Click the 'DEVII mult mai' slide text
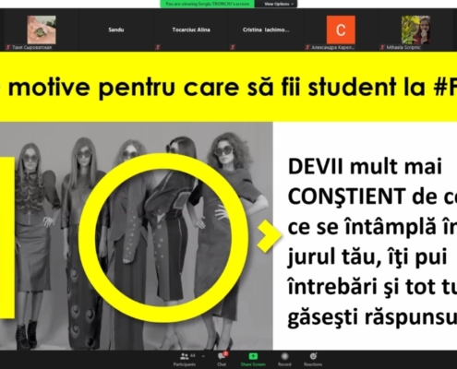 click(x=365, y=166)
